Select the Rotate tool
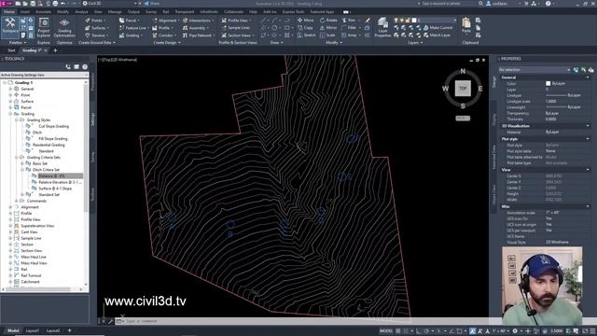597x336 pixels. click(x=328, y=21)
